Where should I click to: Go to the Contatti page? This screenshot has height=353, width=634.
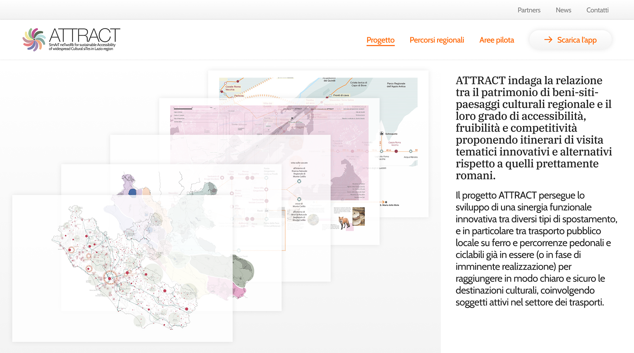(x=597, y=10)
